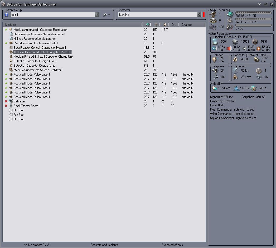Click the Capacitor Stable at 39% label
Image resolution: width=276 pixels, height=248 pixels.
pyautogui.click(x=249, y=55)
